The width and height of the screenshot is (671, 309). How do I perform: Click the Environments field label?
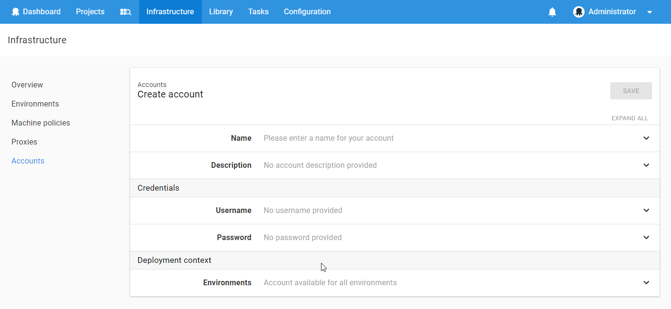click(x=227, y=283)
